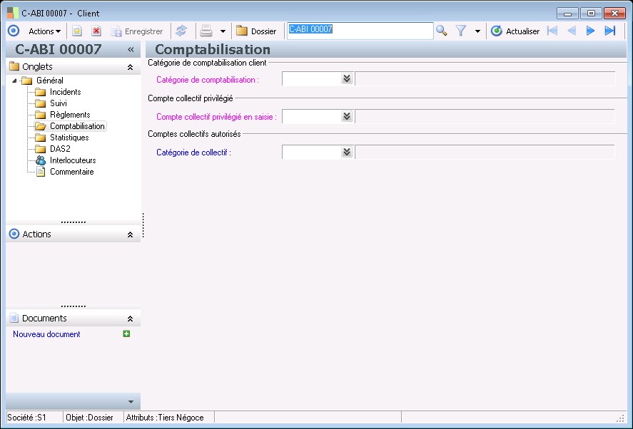The width and height of the screenshot is (633, 429).
Task: Go to last record arrow
Action: click(x=609, y=31)
